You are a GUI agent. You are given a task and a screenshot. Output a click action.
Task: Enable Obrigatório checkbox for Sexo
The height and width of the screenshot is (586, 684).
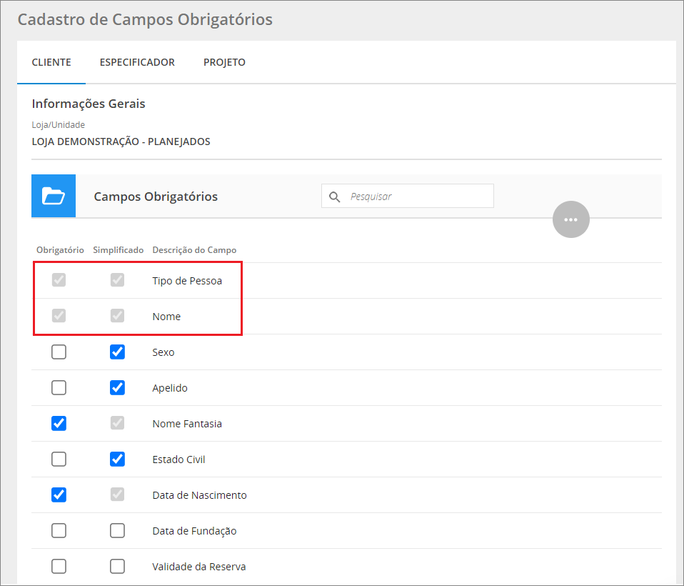pos(59,352)
